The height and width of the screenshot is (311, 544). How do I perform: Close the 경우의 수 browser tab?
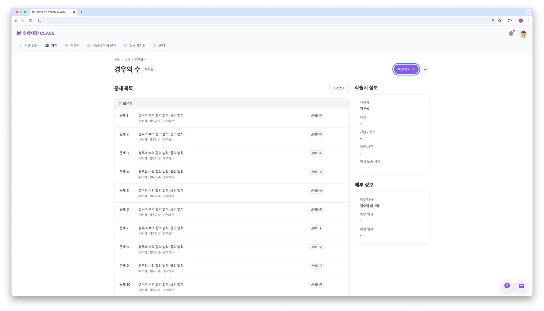(74, 12)
